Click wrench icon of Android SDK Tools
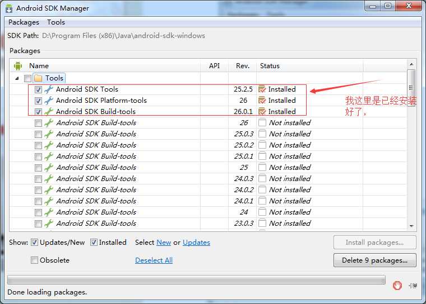Viewport: 426px width, 304px height. (x=49, y=89)
